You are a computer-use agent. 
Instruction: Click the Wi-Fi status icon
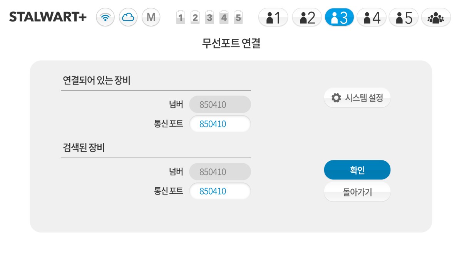(x=105, y=17)
